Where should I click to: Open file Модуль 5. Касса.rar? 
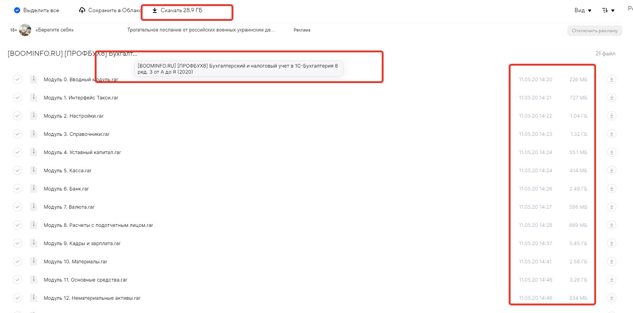(x=68, y=170)
